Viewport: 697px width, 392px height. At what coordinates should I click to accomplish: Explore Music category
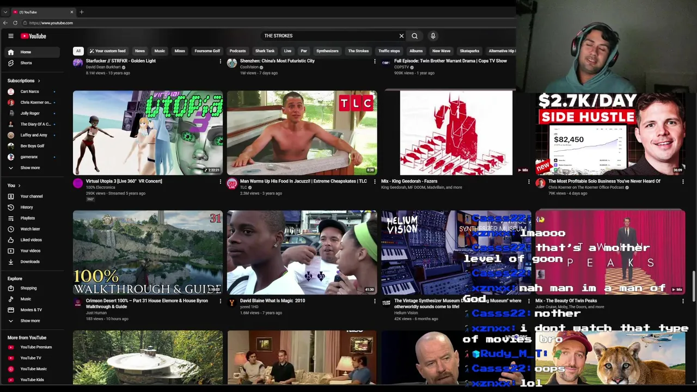coord(33,299)
